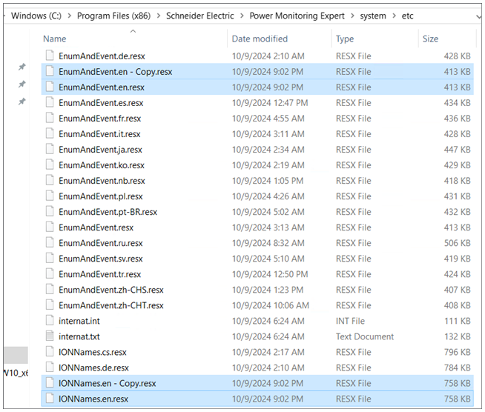Click the 796 KB size value
This screenshot has height=412, width=485.
457,352
